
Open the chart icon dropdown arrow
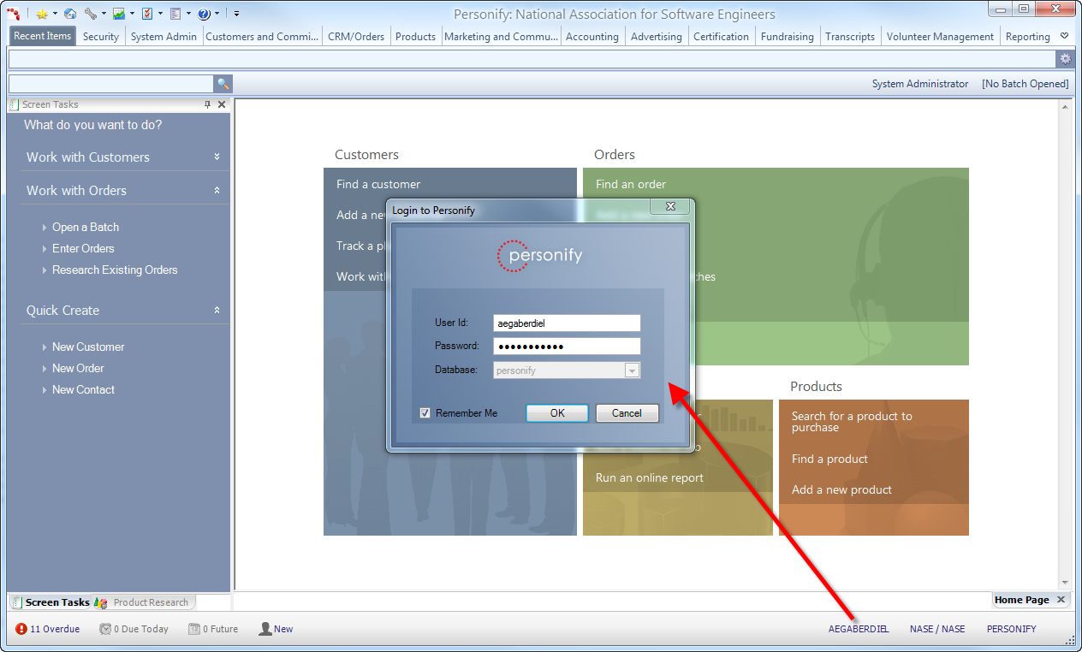coord(133,14)
